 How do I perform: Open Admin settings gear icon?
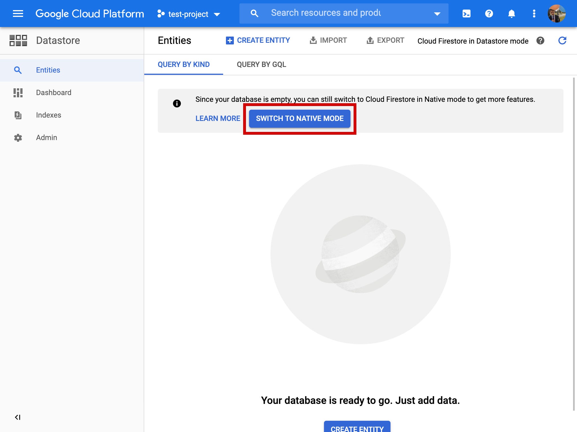click(18, 138)
